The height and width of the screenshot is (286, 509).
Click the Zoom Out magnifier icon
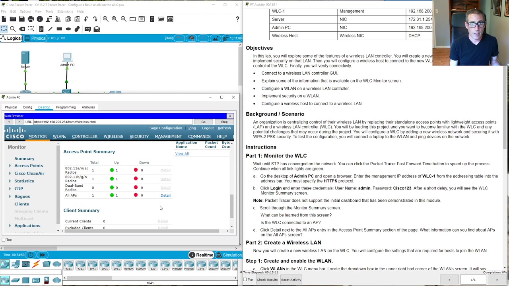click(x=123, y=19)
